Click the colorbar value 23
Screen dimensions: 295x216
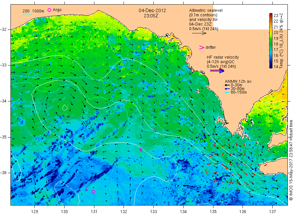click(276, 16)
